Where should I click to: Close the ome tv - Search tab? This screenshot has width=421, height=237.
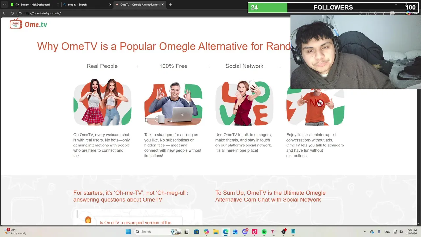coord(110,5)
